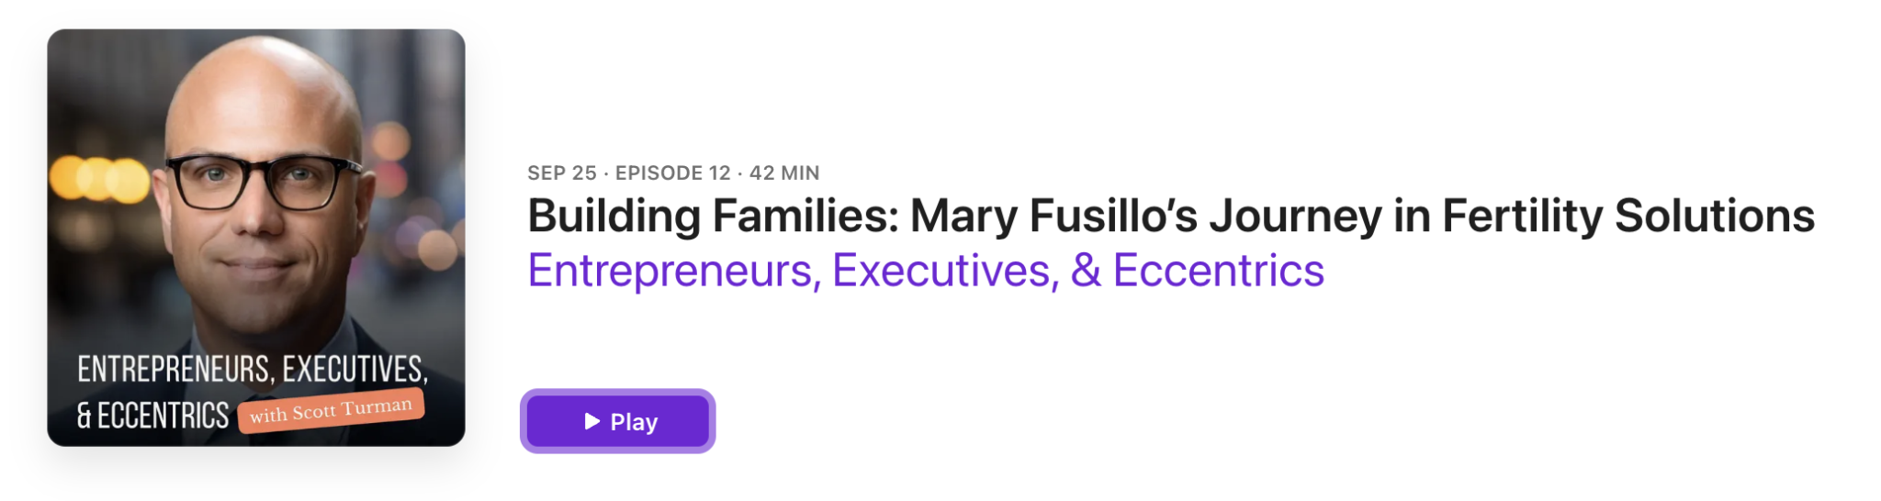Screen dimensions: 1881x501
Task: Open the Building Families episode title
Action: coord(1170,217)
